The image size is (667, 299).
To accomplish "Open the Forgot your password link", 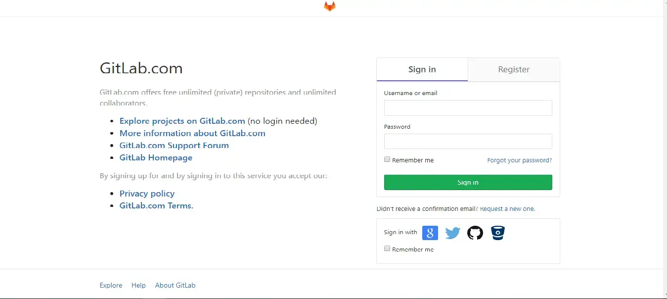I will point(519,160).
